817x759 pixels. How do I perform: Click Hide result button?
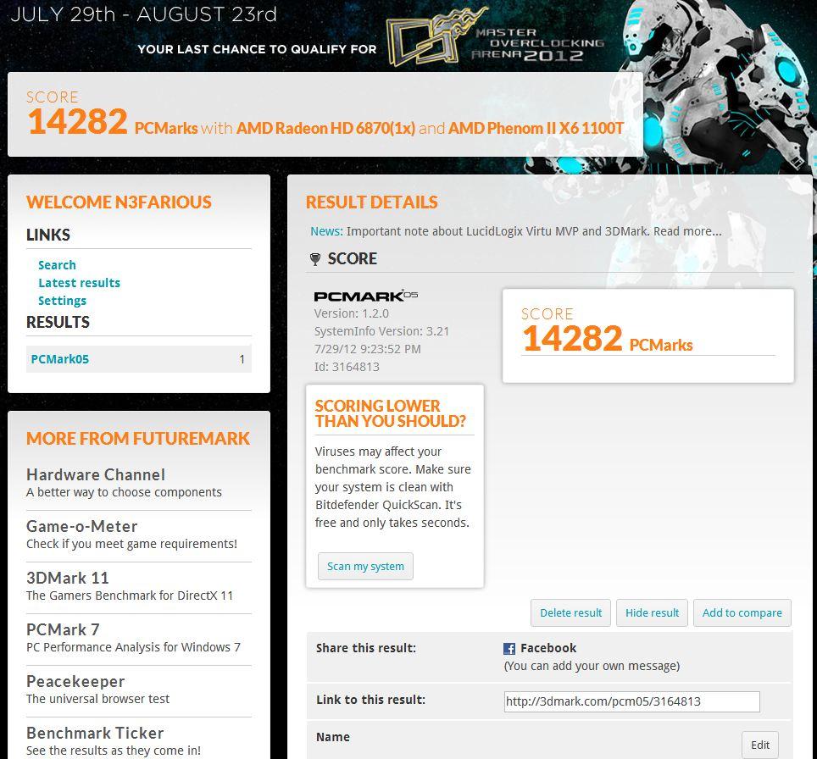[652, 612]
